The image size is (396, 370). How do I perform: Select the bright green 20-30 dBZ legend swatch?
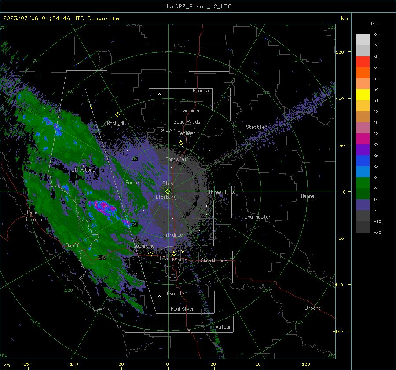(x=363, y=183)
